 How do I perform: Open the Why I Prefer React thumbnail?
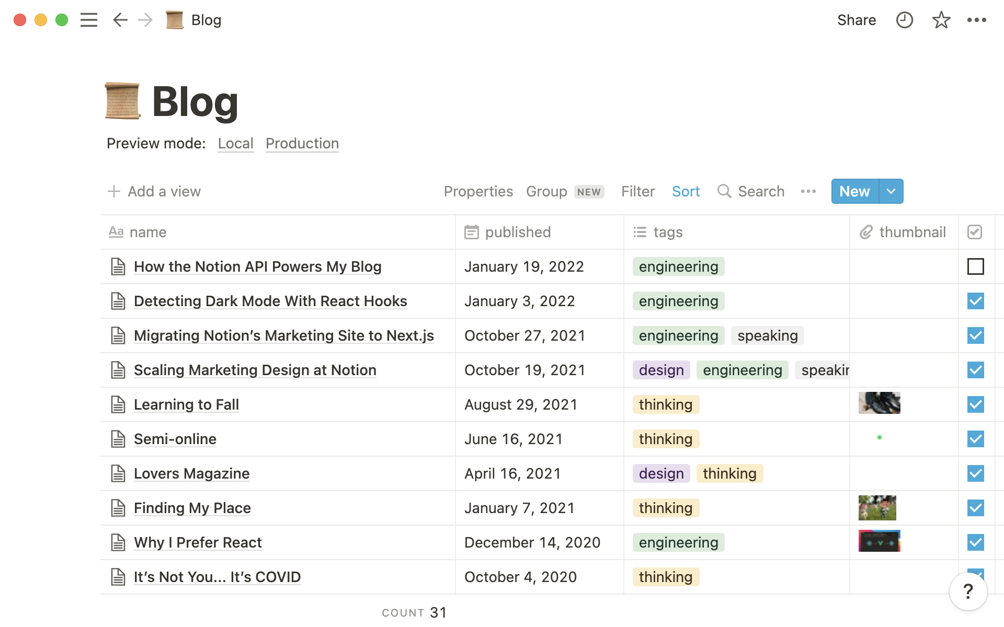pos(880,541)
